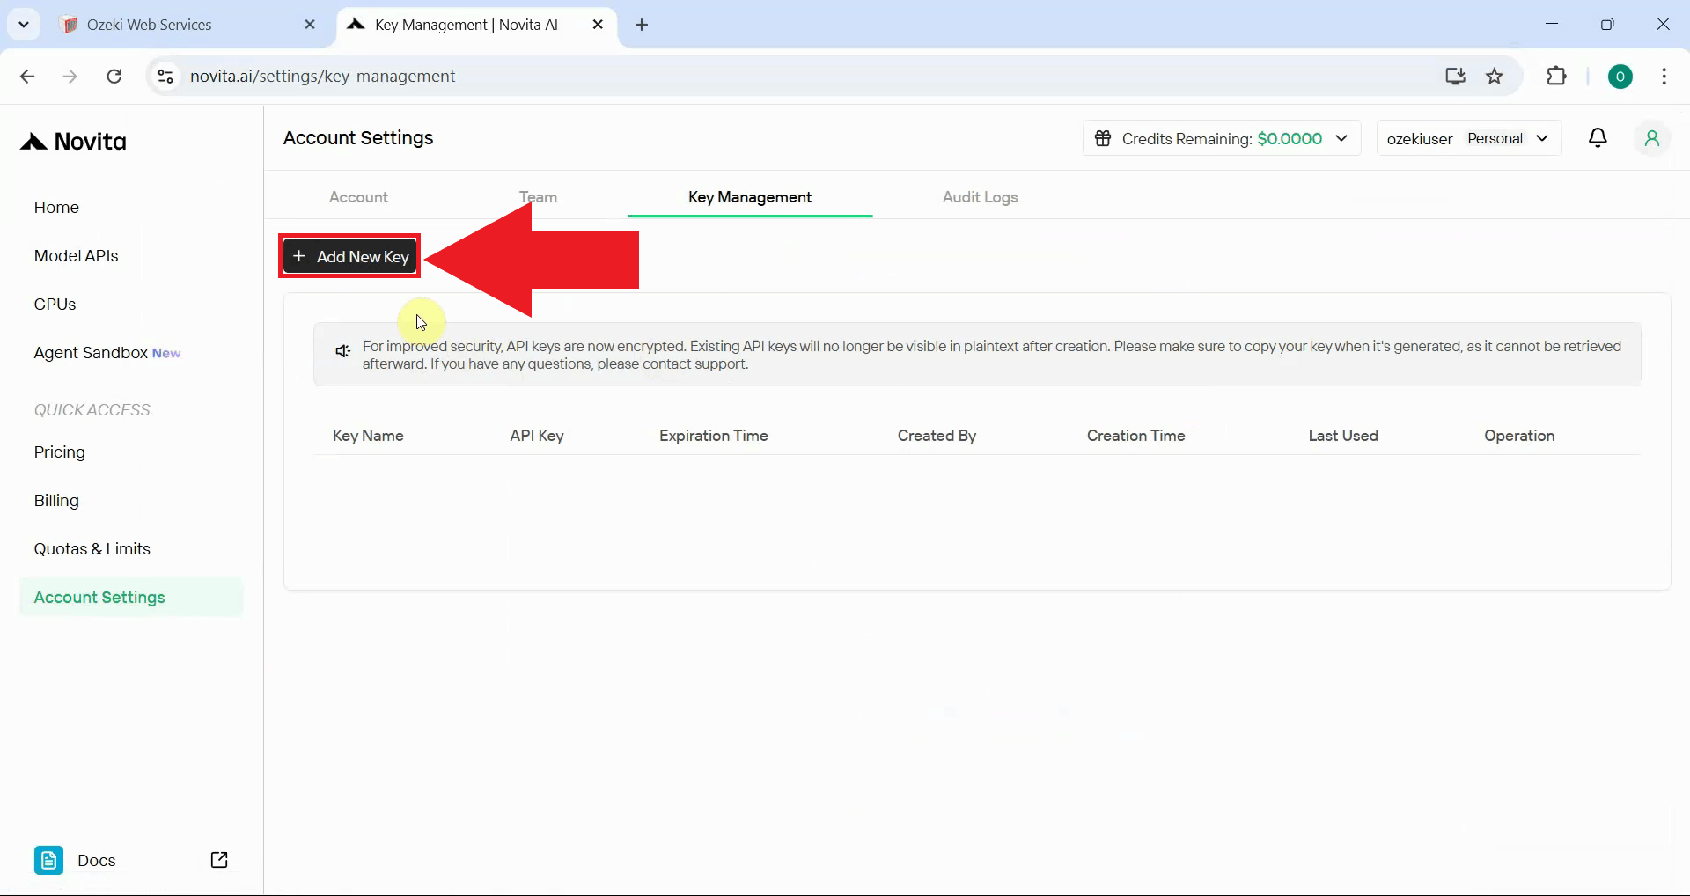This screenshot has width=1690, height=896.
Task: Open site information settings icon
Action: pyautogui.click(x=164, y=76)
